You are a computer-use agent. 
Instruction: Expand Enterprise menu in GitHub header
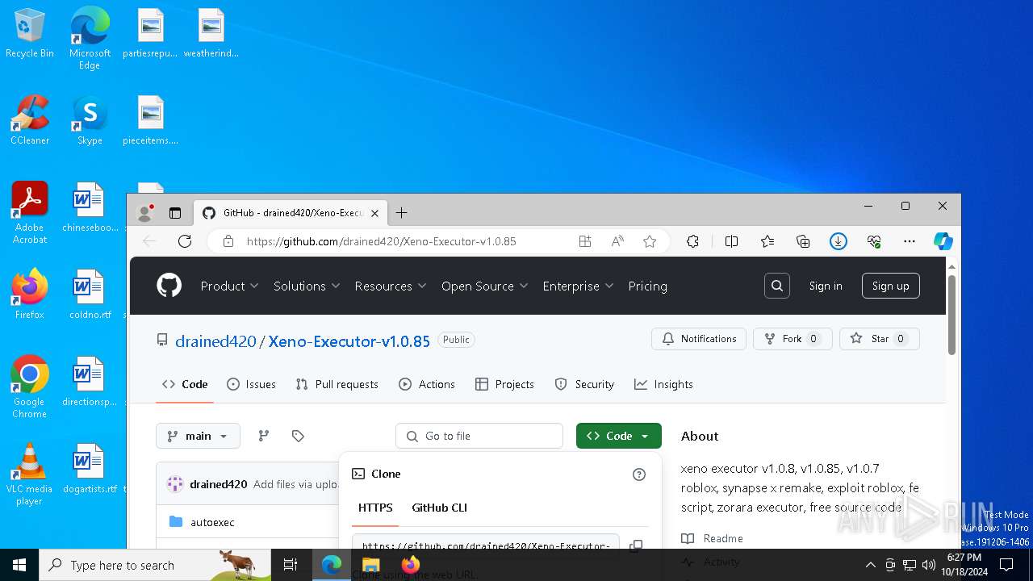pos(578,286)
